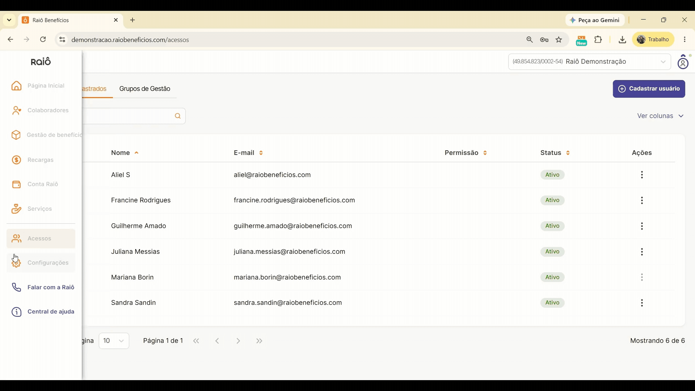Reload the page in browser
The image size is (695, 391).
click(43, 40)
